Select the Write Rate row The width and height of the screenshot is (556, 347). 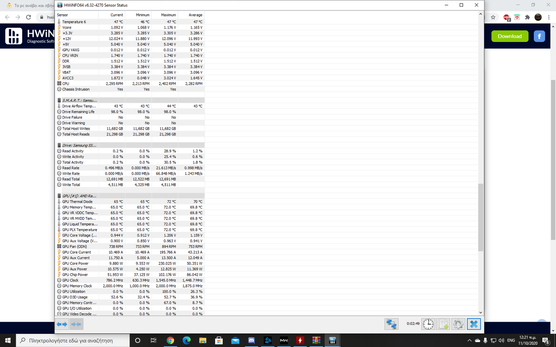click(x=130, y=173)
